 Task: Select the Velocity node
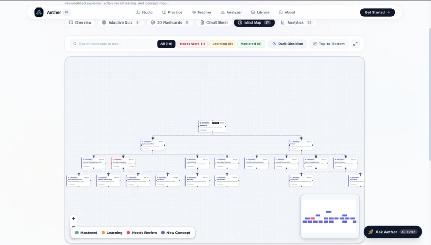301,145
